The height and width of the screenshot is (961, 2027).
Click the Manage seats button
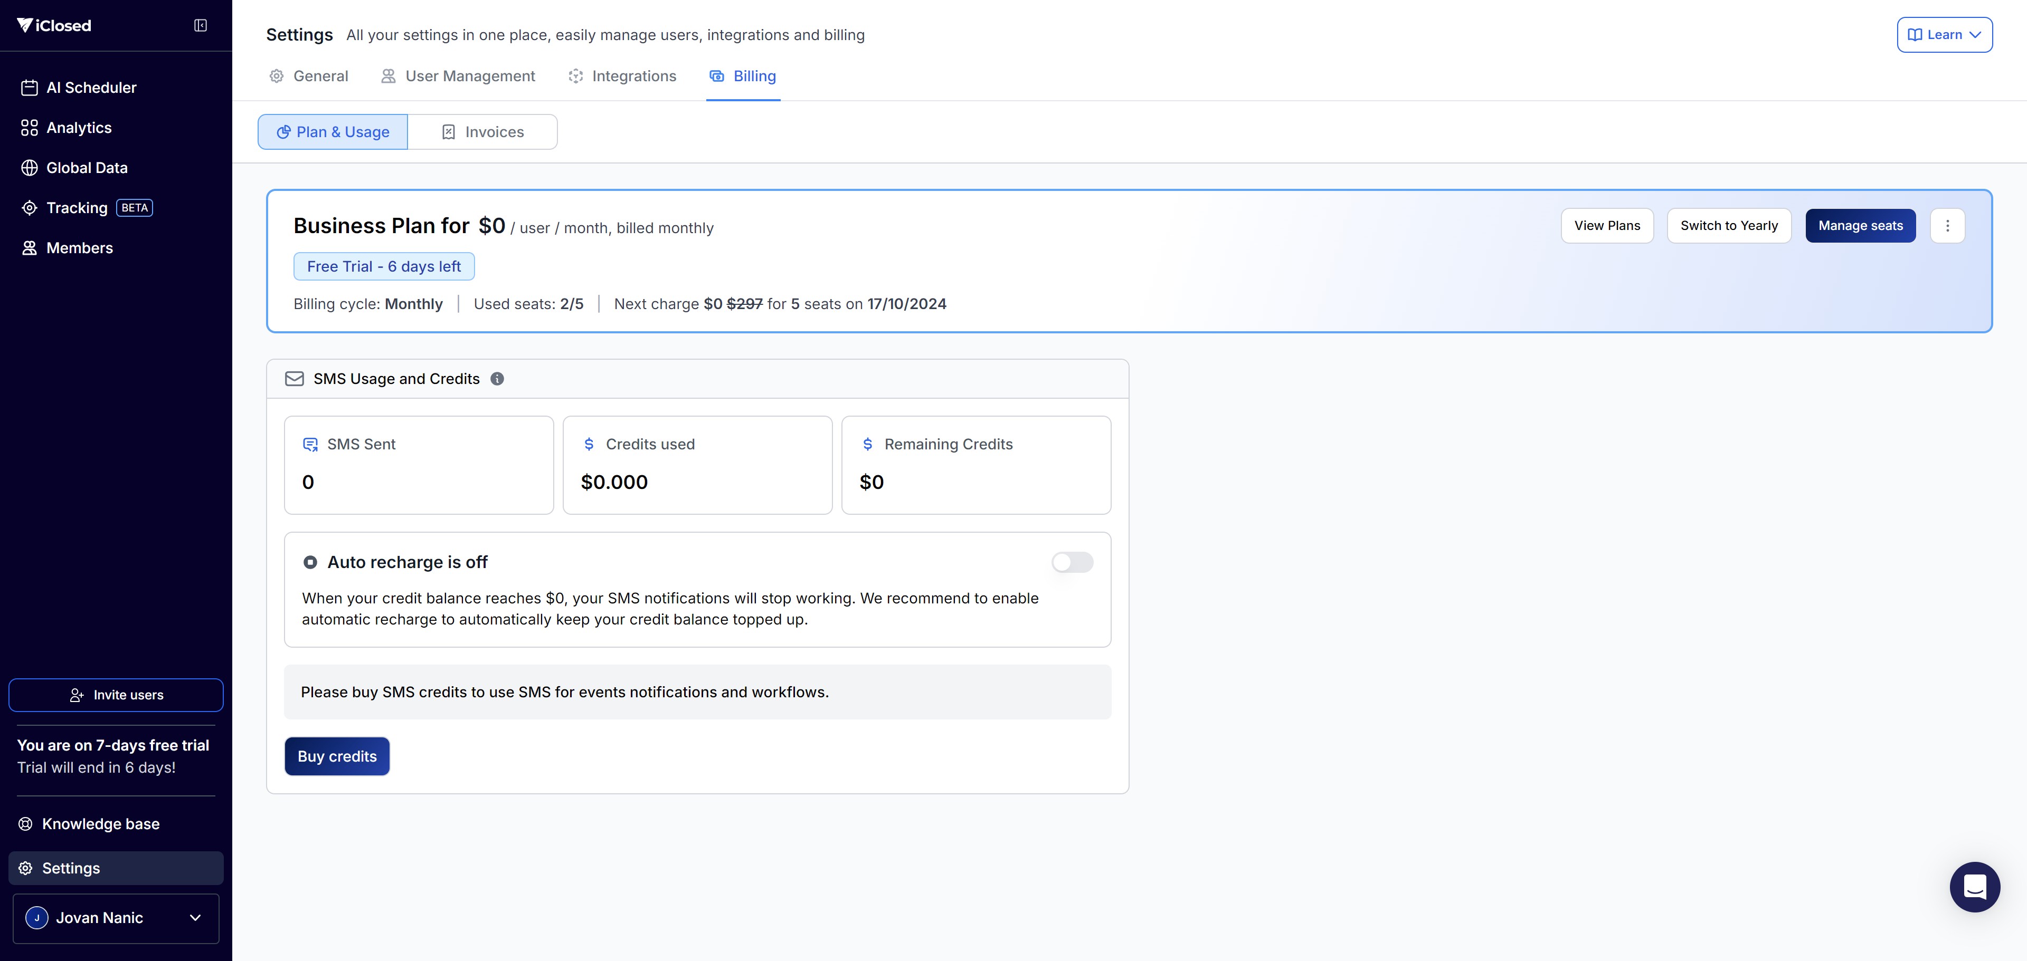coord(1859,226)
